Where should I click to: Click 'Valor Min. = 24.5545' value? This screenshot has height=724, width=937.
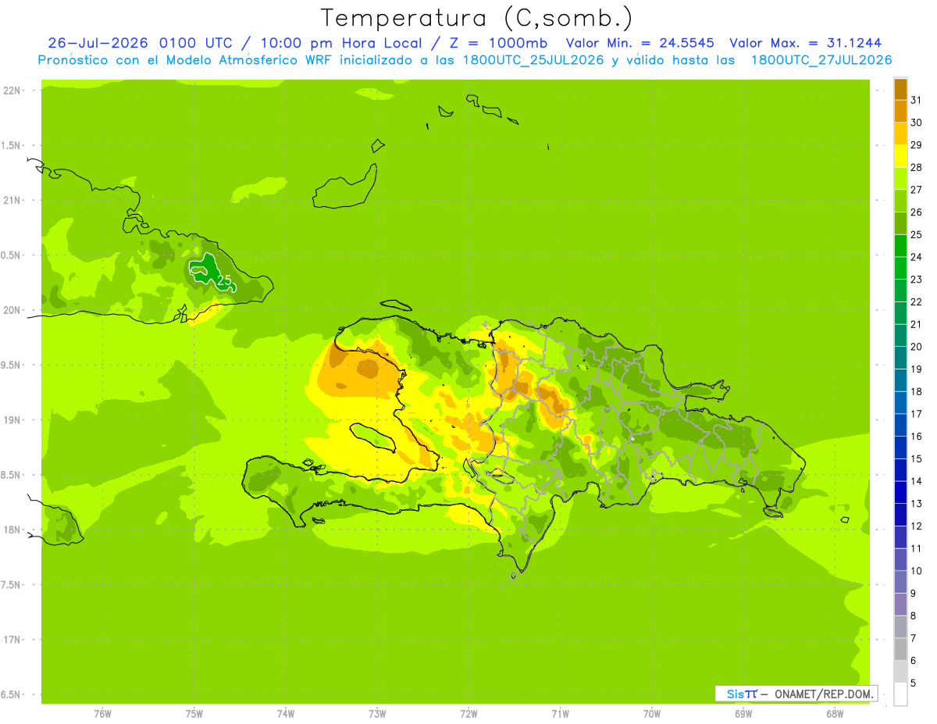tap(640, 43)
